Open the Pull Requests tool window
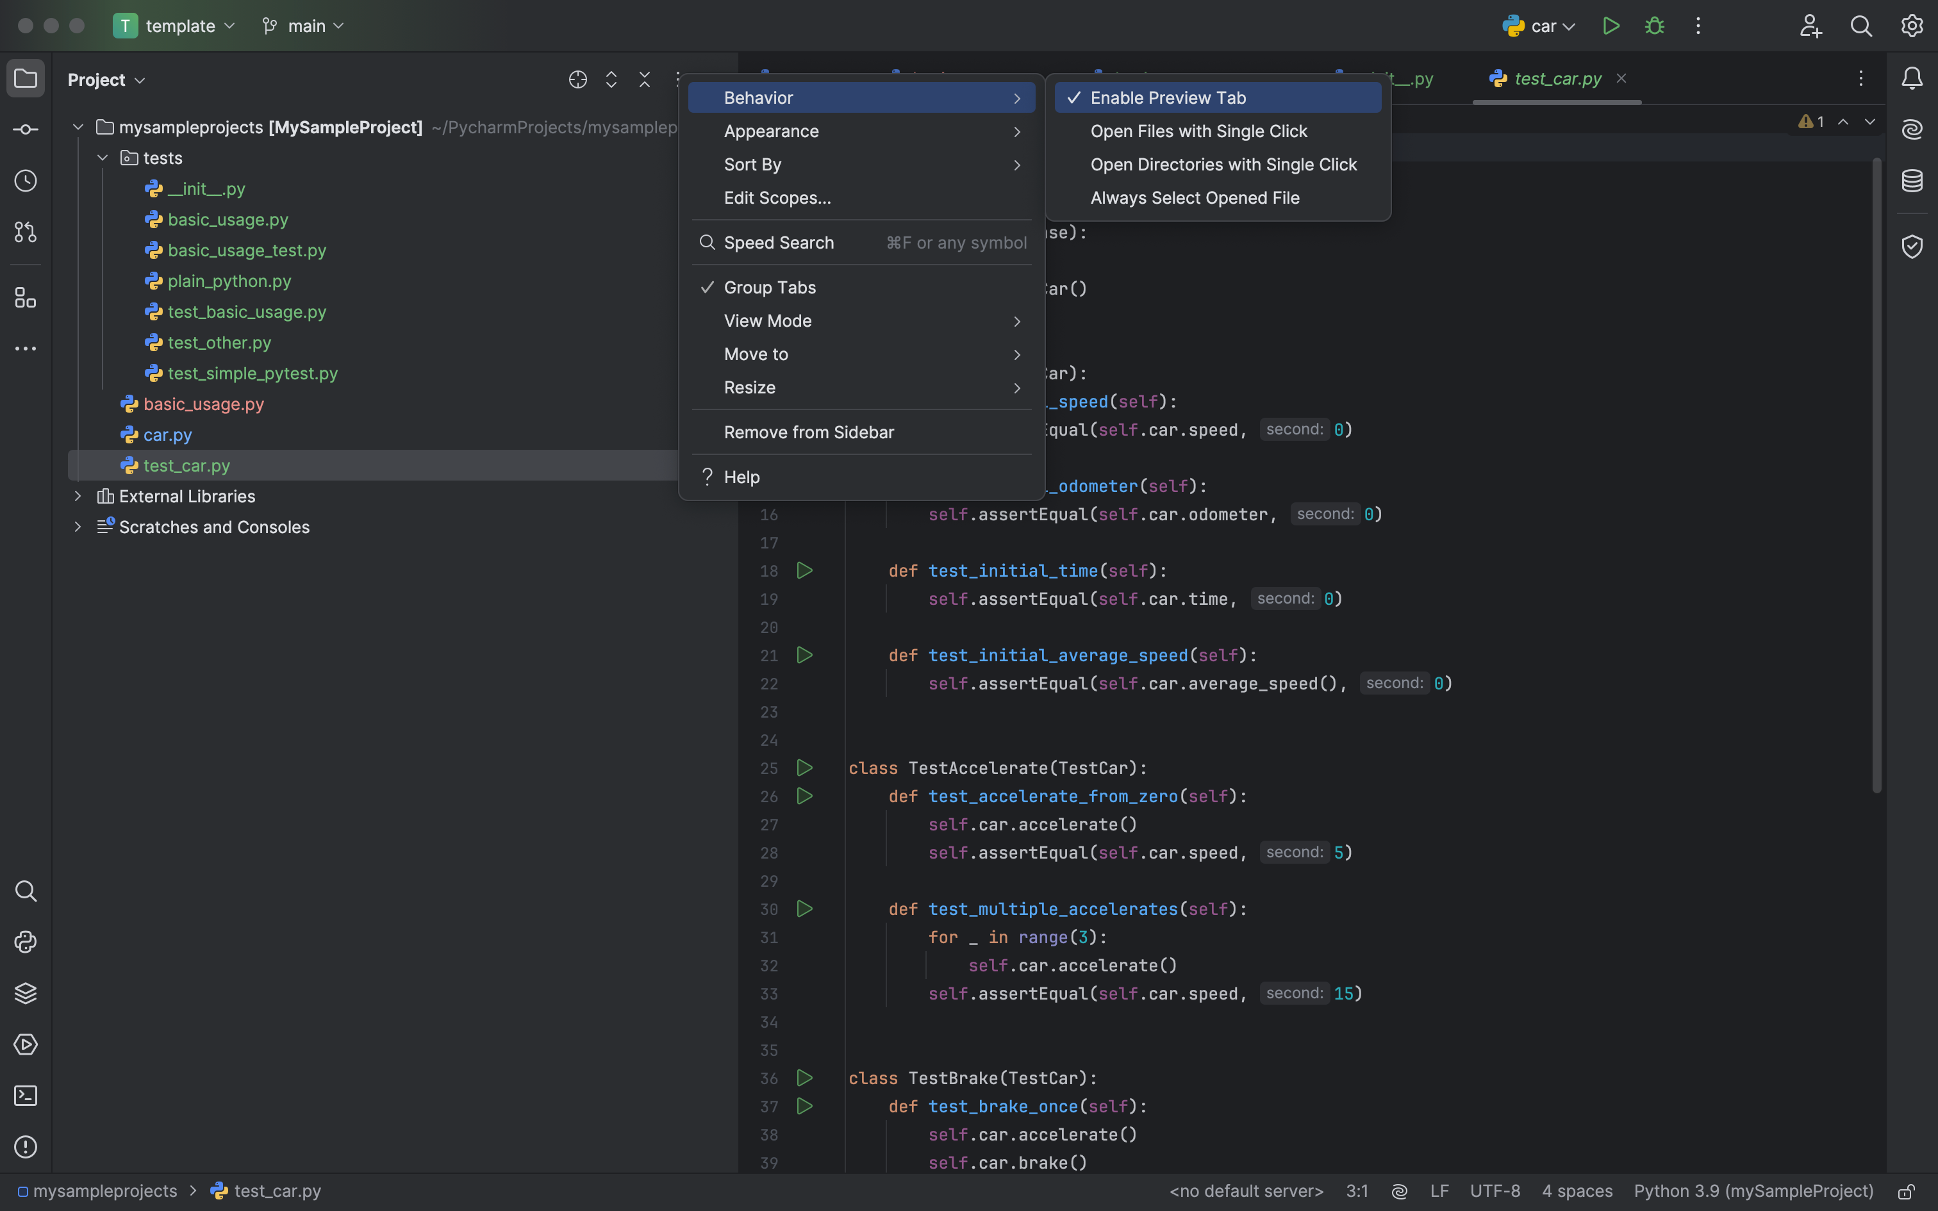 click(26, 232)
